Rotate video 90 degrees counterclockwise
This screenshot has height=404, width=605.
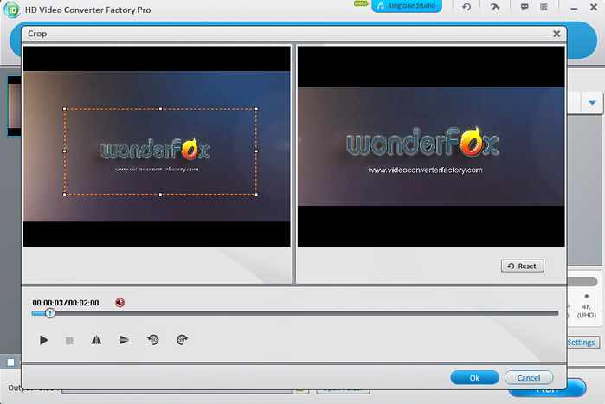(153, 340)
